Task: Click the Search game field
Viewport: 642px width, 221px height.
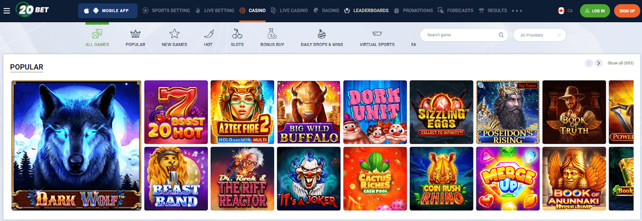Action: tap(464, 35)
